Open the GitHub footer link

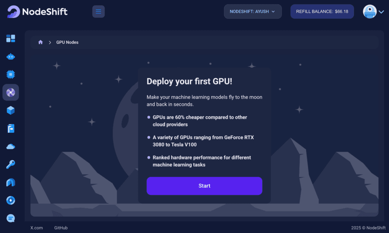coord(61,228)
